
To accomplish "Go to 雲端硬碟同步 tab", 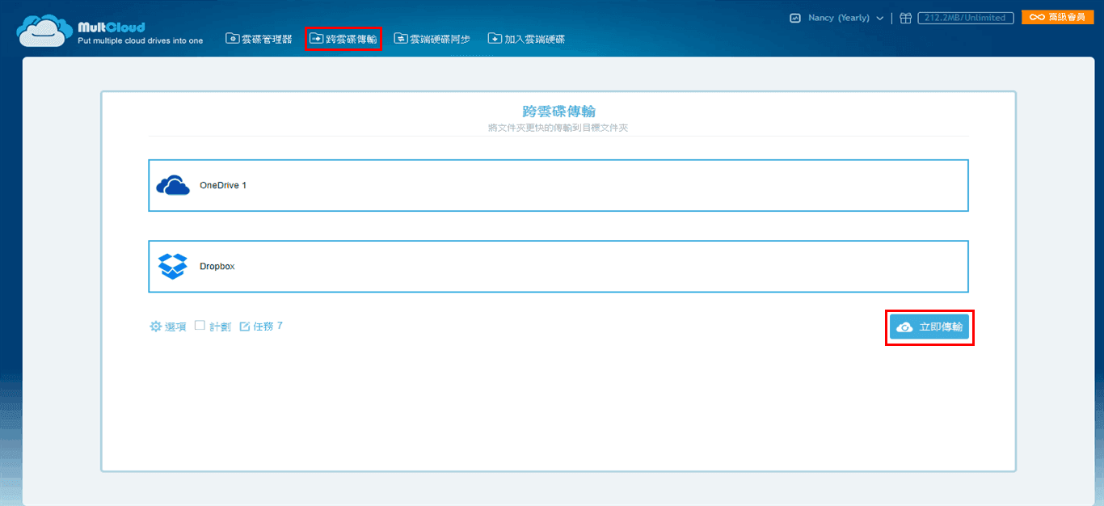I will point(432,38).
